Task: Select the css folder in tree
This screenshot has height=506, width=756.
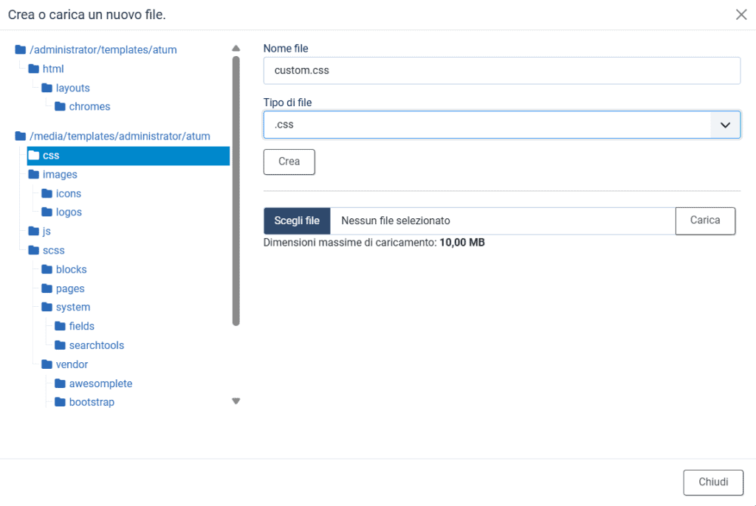Action: click(51, 156)
